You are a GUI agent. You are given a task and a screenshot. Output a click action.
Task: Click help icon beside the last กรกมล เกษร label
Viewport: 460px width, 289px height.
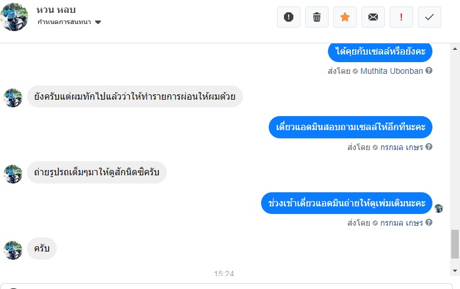click(429, 223)
